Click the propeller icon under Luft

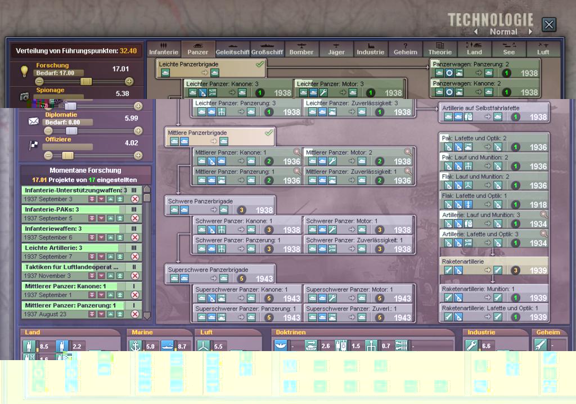[x=204, y=346]
